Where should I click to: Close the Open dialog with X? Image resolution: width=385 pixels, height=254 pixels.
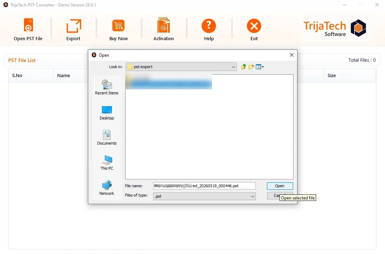[291, 55]
